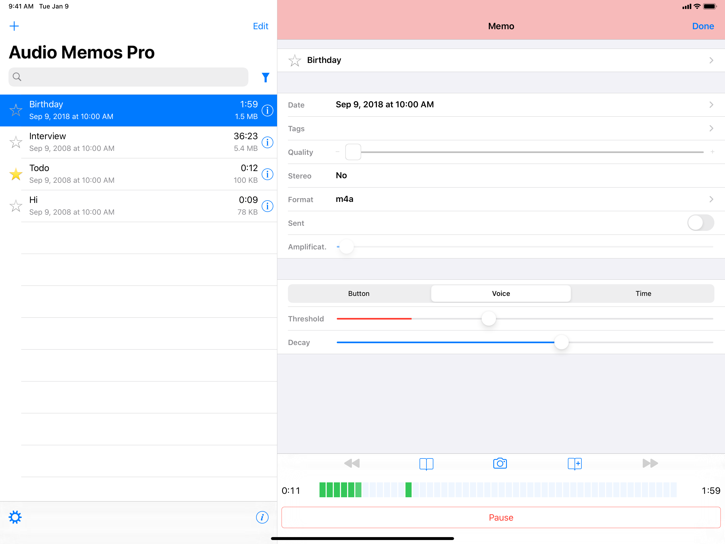Open the bookmarks book icon
725x544 pixels.
coord(426,464)
